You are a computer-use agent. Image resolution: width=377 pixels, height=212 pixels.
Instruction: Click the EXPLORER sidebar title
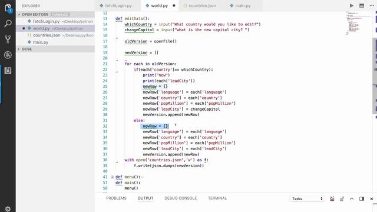point(31,6)
